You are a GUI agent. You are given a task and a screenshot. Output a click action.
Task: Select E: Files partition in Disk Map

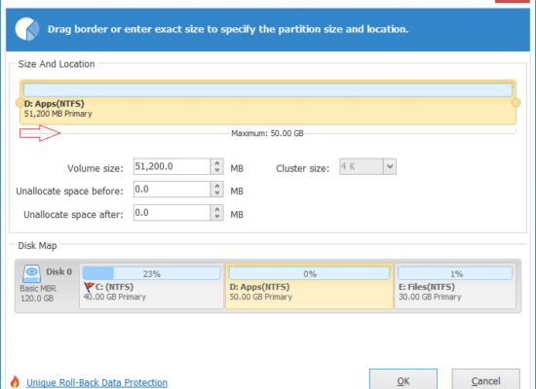pos(455,286)
